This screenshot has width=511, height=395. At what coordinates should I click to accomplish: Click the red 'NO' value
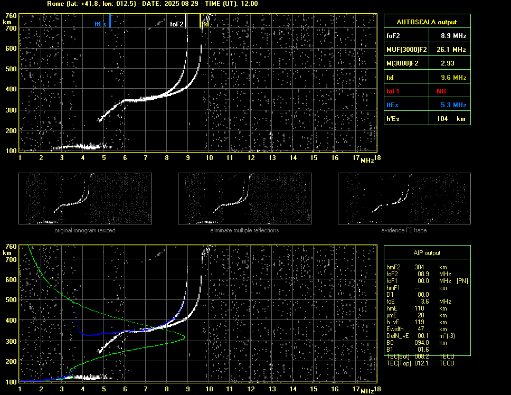[x=441, y=91]
